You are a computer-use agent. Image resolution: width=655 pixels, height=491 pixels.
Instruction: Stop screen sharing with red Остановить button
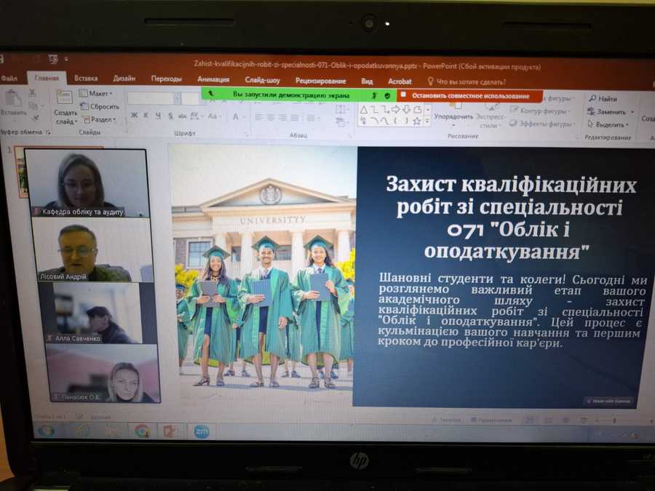[470, 95]
